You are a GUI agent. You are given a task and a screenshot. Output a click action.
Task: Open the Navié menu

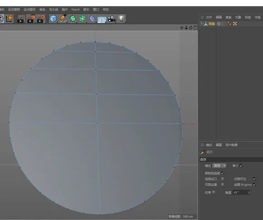tap(75, 10)
